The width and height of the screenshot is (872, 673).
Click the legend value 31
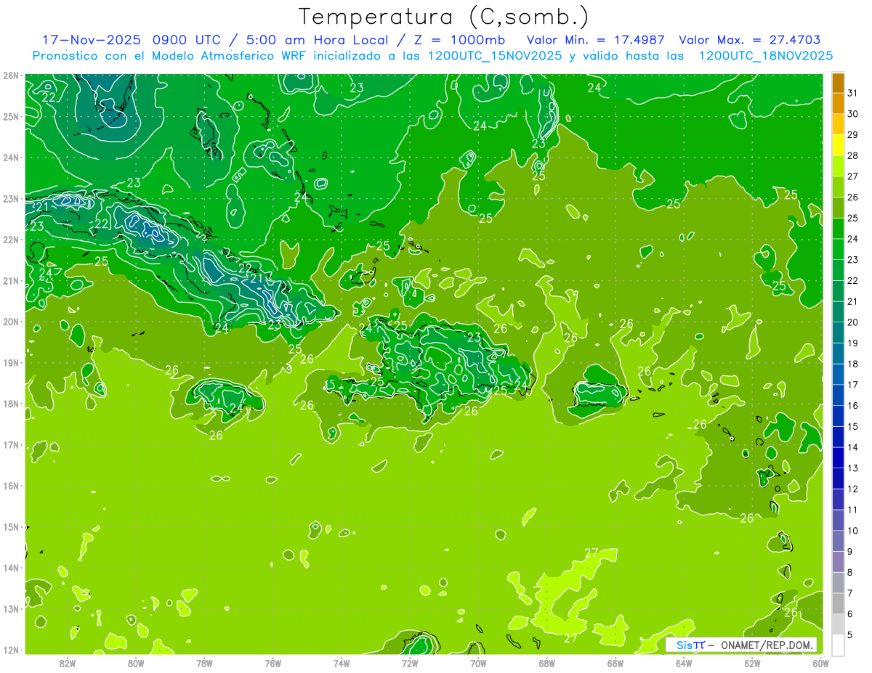(x=853, y=93)
